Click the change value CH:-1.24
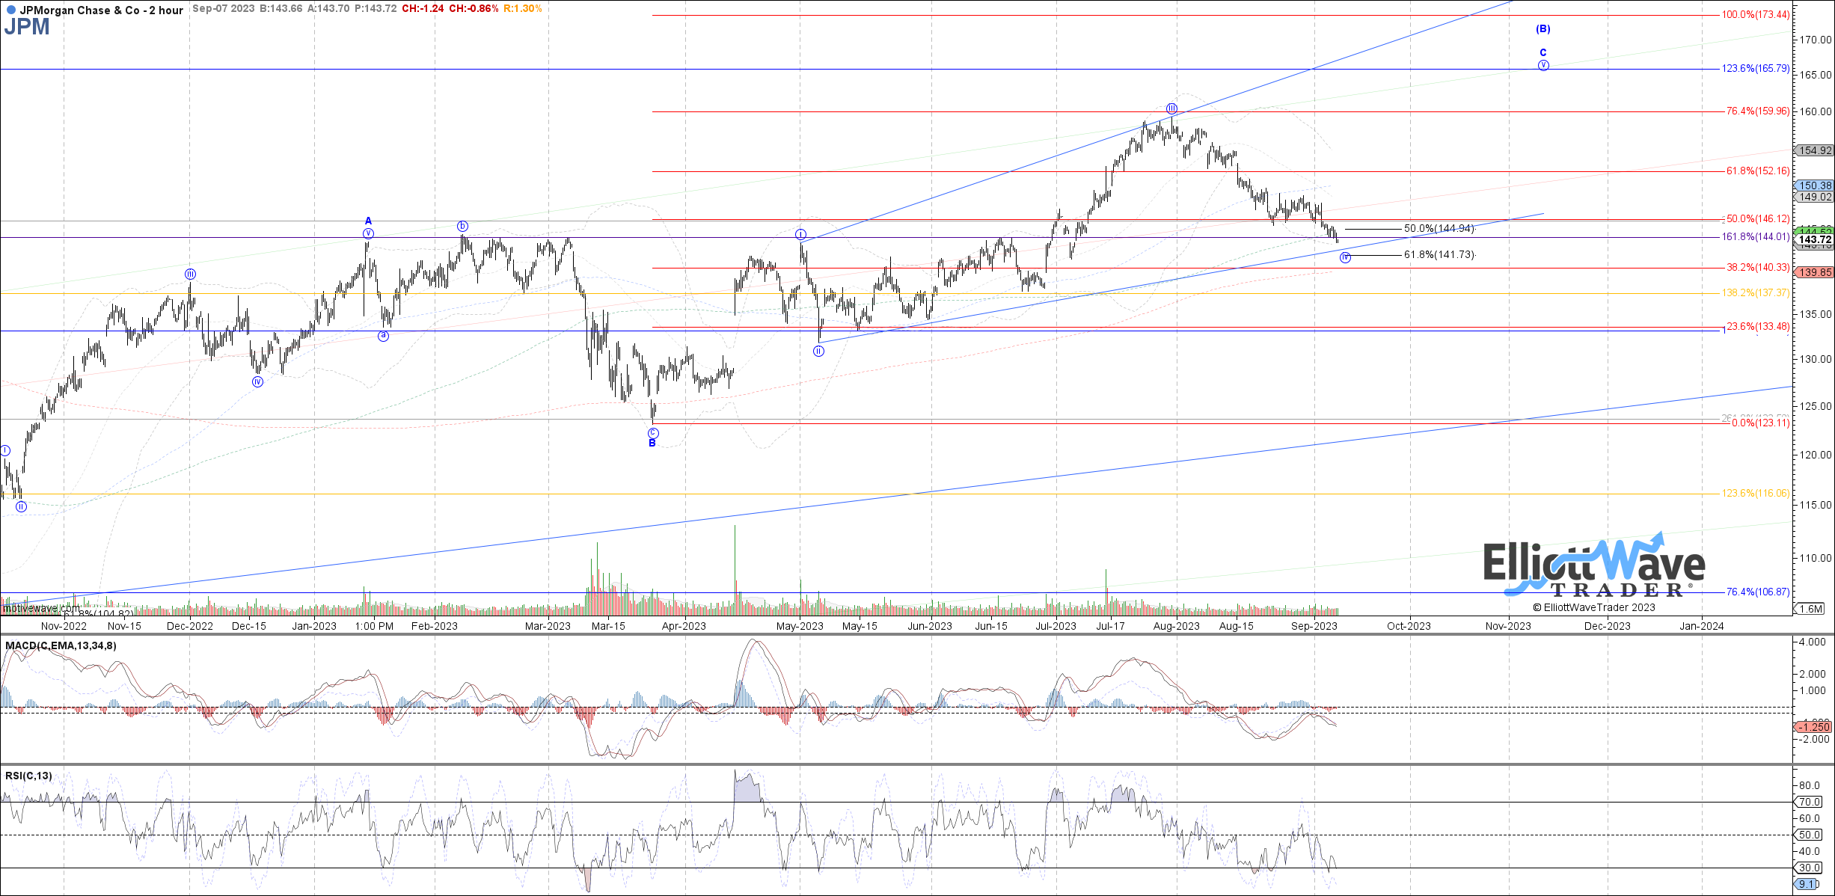Image resolution: width=1835 pixels, height=896 pixels. pyautogui.click(x=423, y=9)
